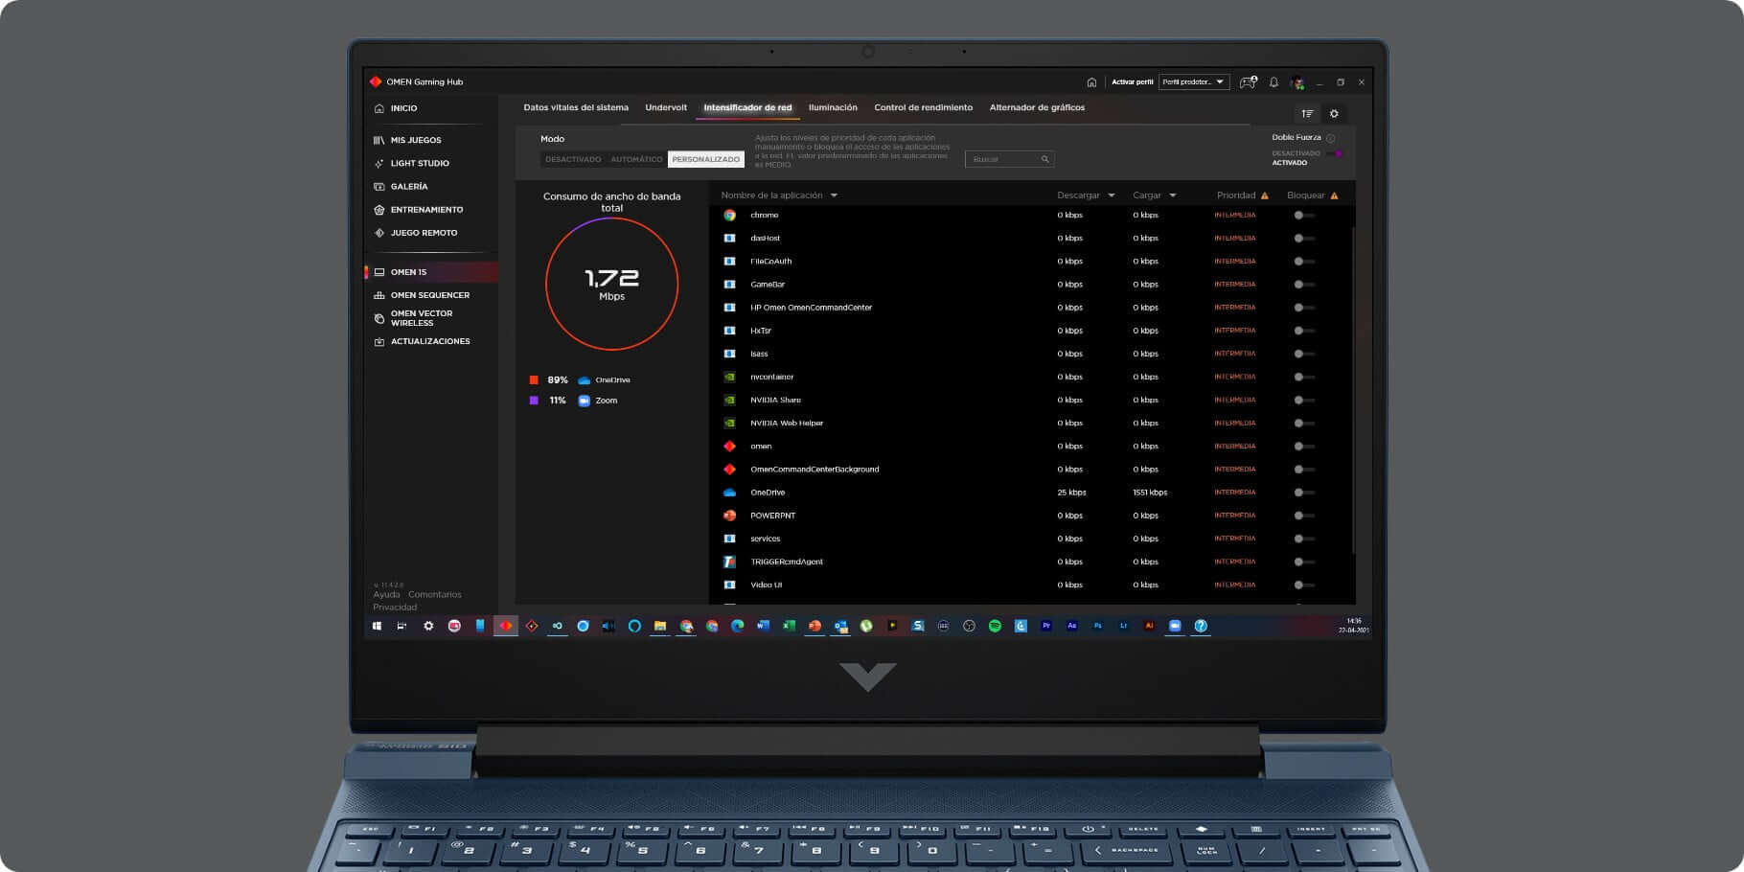Screen dimensions: 1744x872
Task: Click the Buscar search field
Action: 1009,159
